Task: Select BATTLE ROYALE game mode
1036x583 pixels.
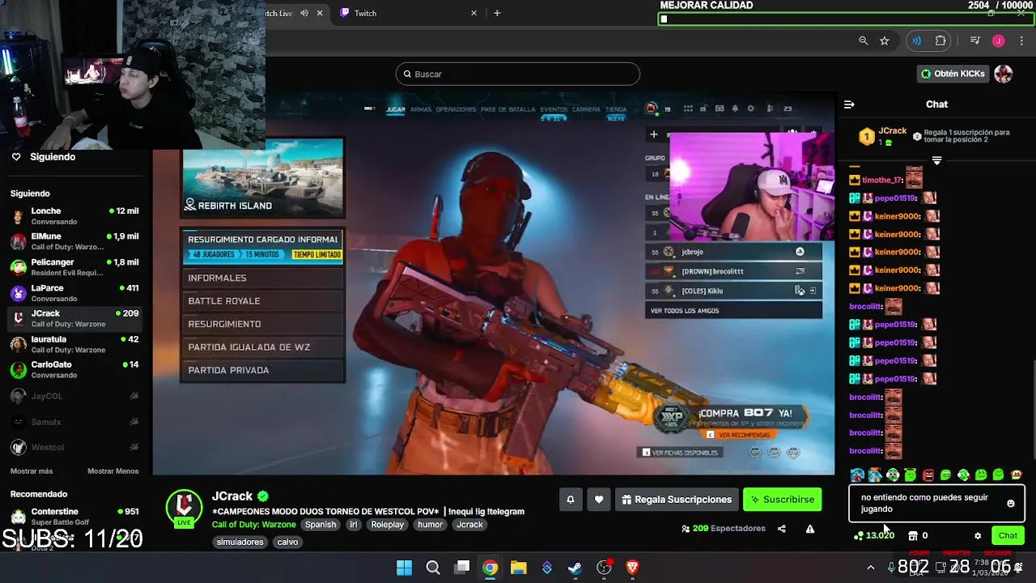Action: (x=262, y=301)
